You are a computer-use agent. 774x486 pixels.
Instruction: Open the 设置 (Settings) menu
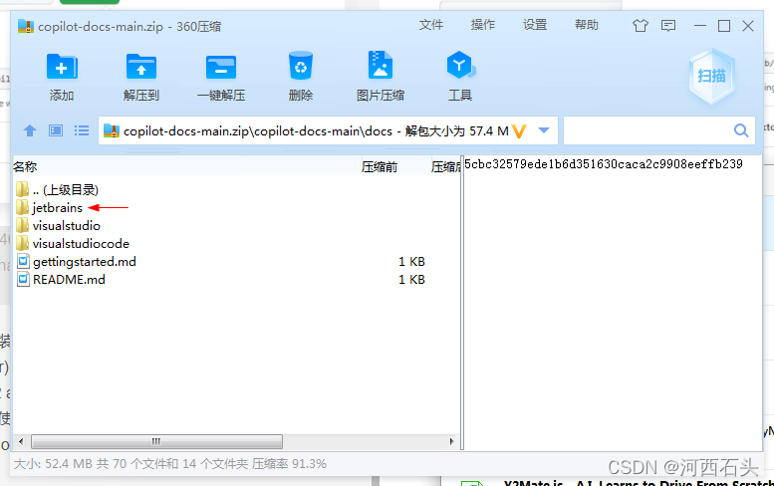click(535, 25)
